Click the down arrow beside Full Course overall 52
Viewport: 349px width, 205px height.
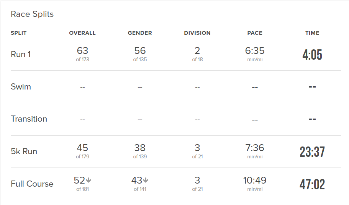(x=88, y=181)
